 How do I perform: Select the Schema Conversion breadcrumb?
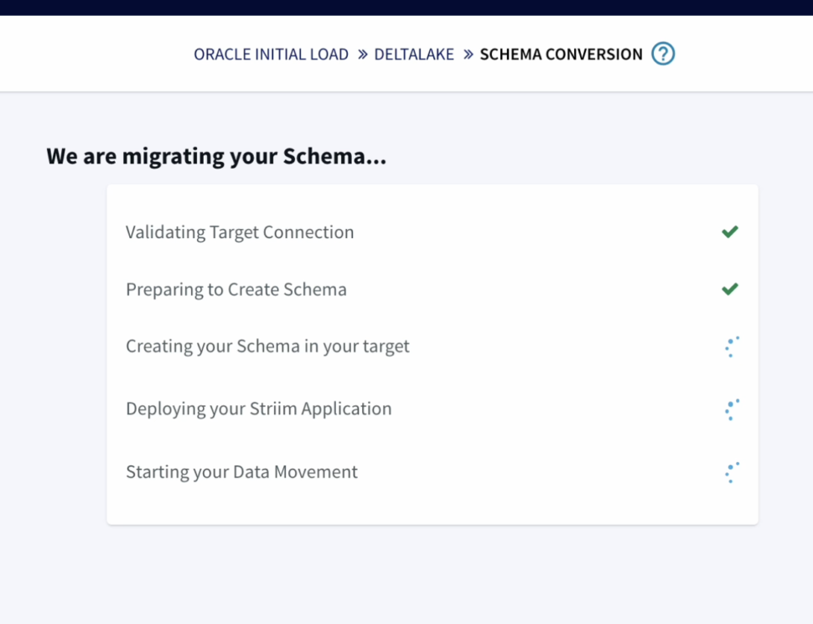561,55
